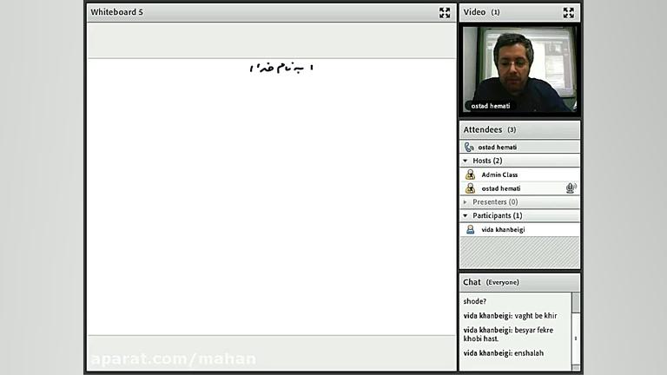Viewport: 667px width, 375px height.
Task: Click the phone icon beside ostad hemati
Action: 469,147
